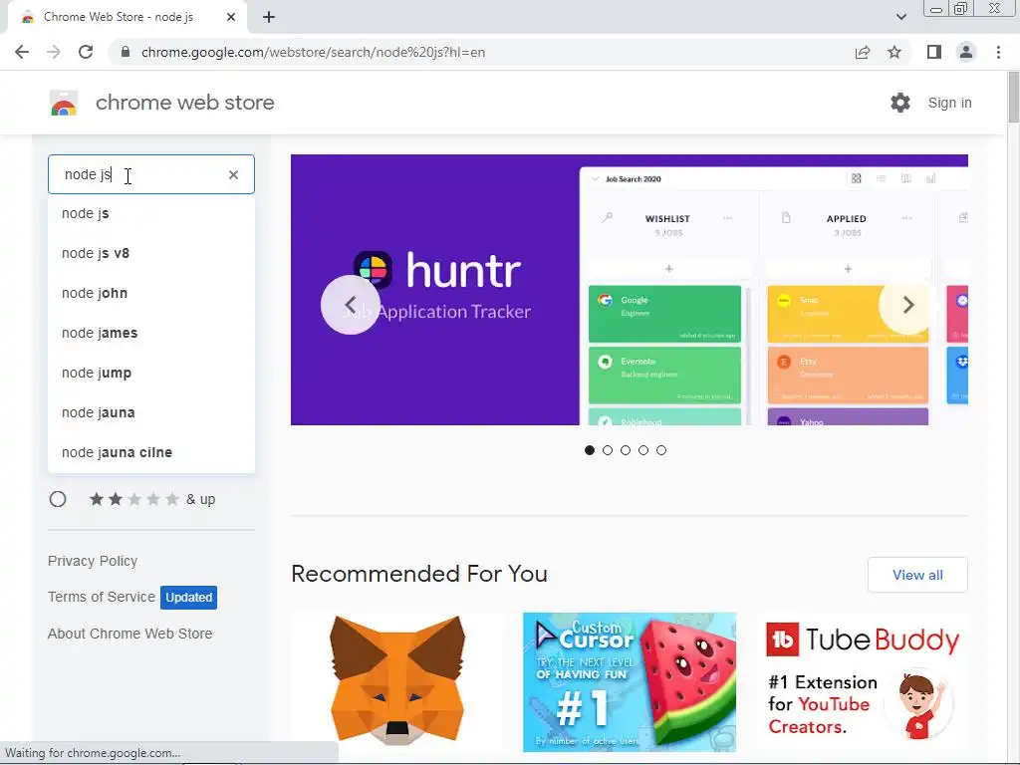This screenshot has width=1020, height=765.
Task: Choose the "node js" suggestion
Action: point(151,213)
